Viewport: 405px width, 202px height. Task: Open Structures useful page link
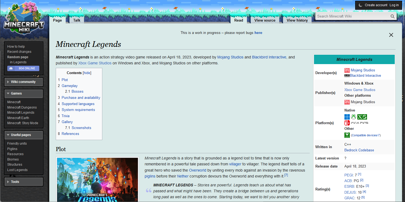(15, 165)
